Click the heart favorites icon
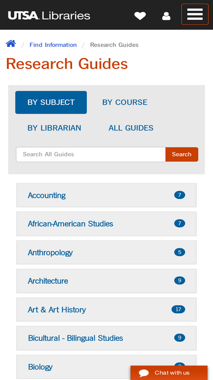This screenshot has width=213, height=380. (140, 16)
